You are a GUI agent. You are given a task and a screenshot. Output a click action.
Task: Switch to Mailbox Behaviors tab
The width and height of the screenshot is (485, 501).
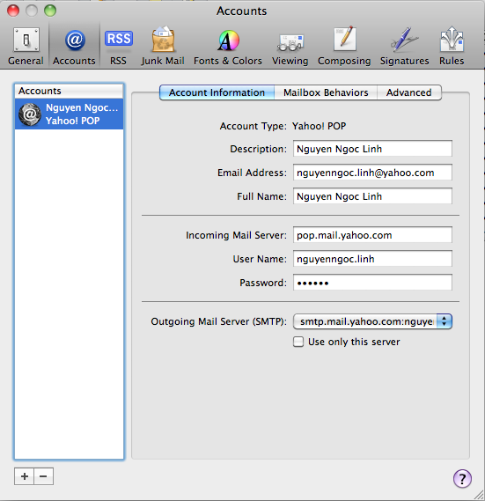[326, 92]
